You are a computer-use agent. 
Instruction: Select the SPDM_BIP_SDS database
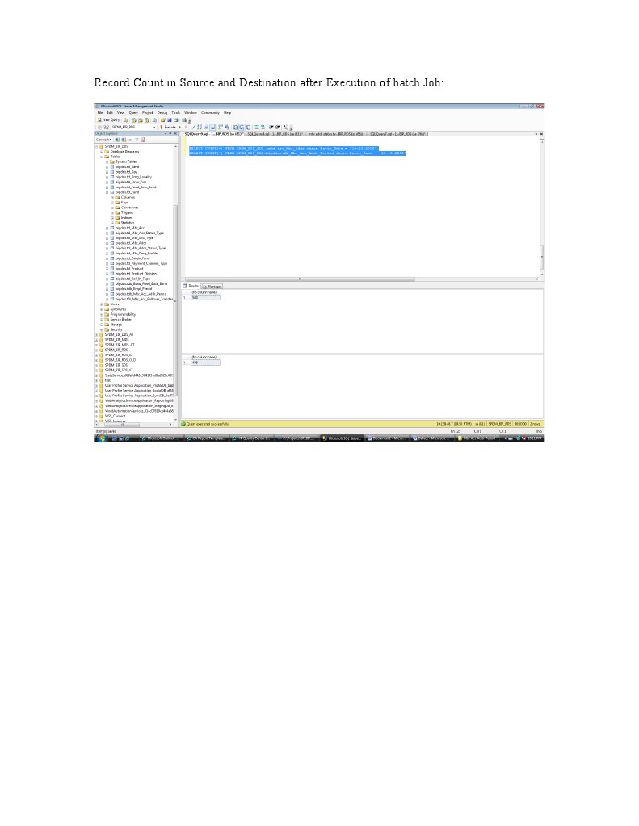(x=116, y=365)
